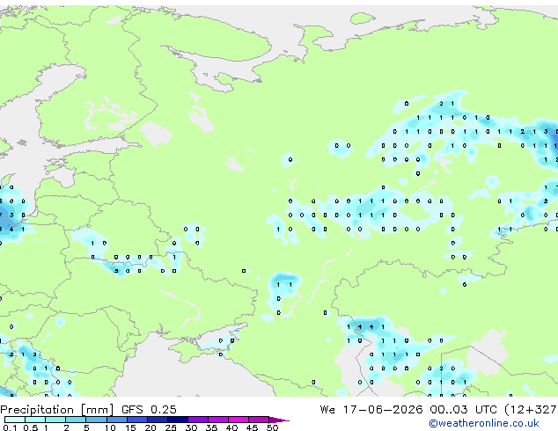Click the '0.1' legend scale label
This screenshot has width=558, height=431.
(10, 427)
